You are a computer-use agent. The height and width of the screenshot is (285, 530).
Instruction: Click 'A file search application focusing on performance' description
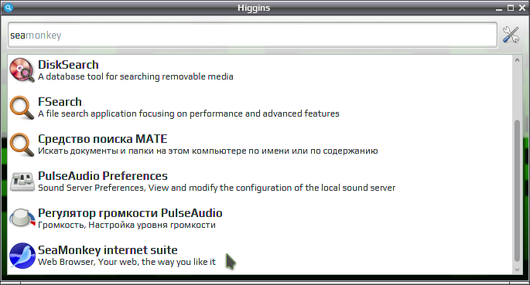point(189,114)
